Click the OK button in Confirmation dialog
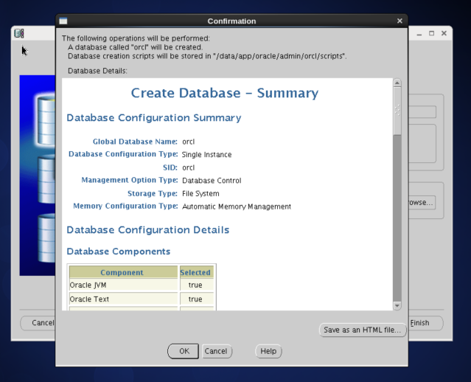The height and width of the screenshot is (382, 471). point(184,351)
